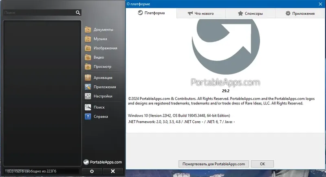Open the Документы folder icon

pos(88,30)
